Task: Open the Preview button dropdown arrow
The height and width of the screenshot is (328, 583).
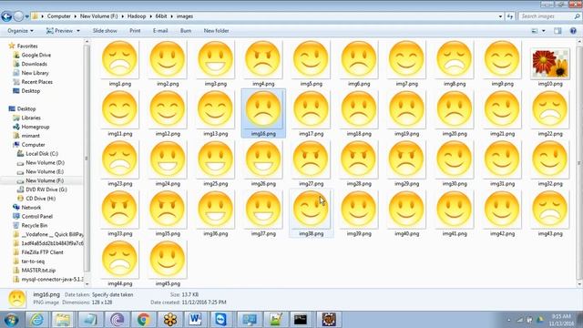Action: tap(78, 31)
